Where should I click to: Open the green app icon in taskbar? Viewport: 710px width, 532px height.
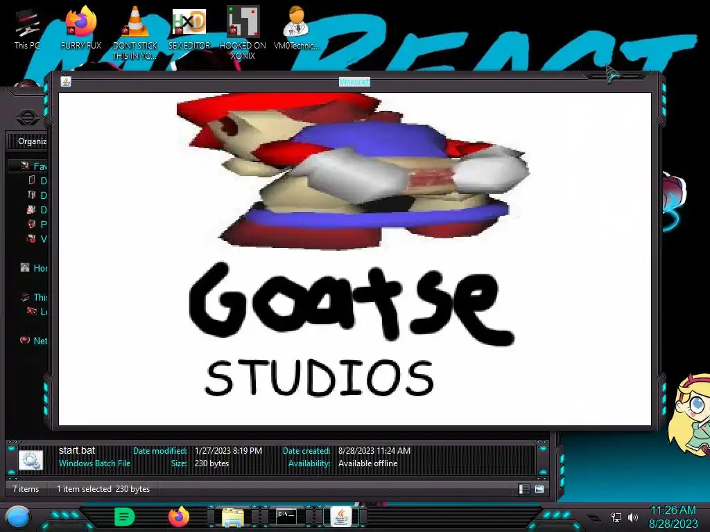(124, 517)
